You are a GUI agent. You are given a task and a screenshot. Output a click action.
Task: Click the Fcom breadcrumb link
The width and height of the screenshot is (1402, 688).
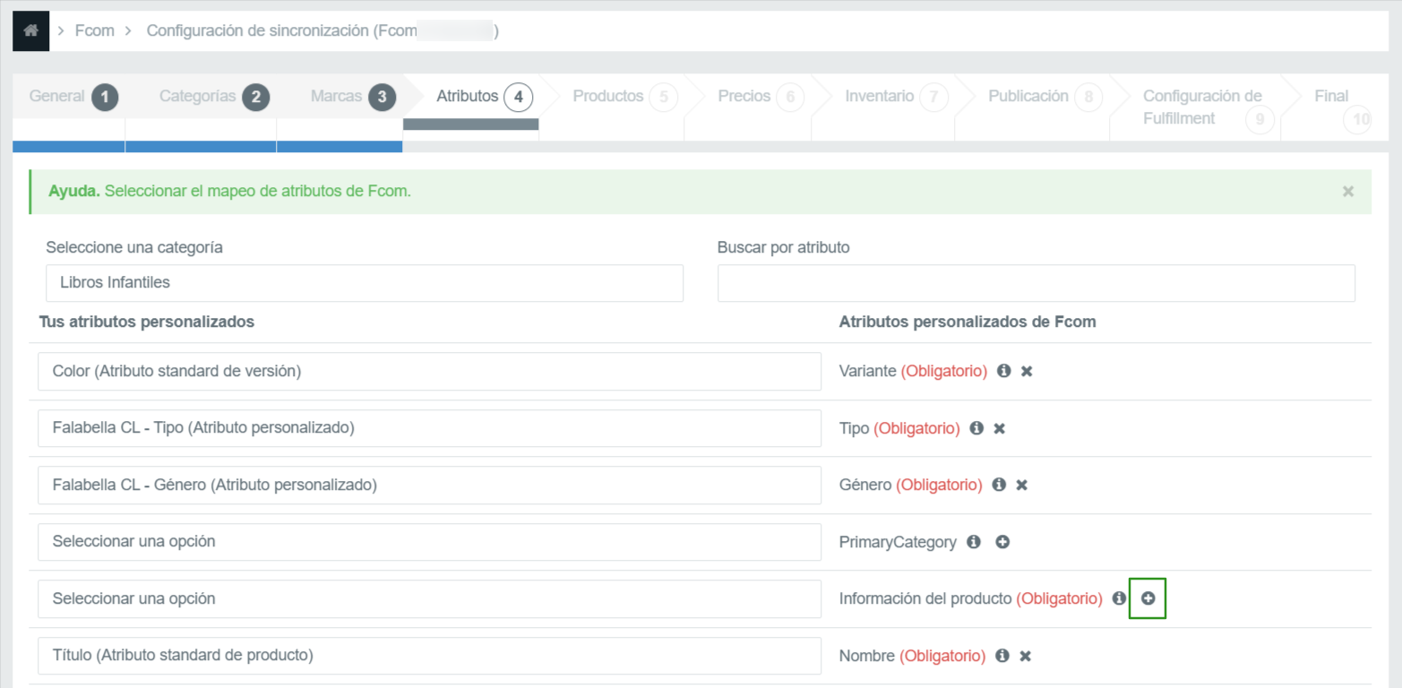pos(94,30)
